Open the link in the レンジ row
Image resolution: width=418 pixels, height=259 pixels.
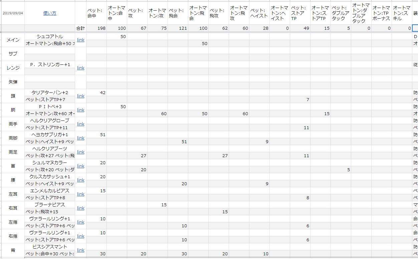[x=80, y=68]
